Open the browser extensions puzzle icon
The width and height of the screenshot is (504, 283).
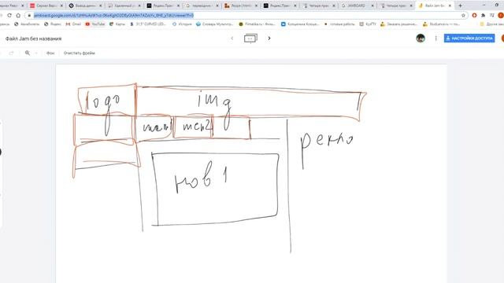point(483,16)
